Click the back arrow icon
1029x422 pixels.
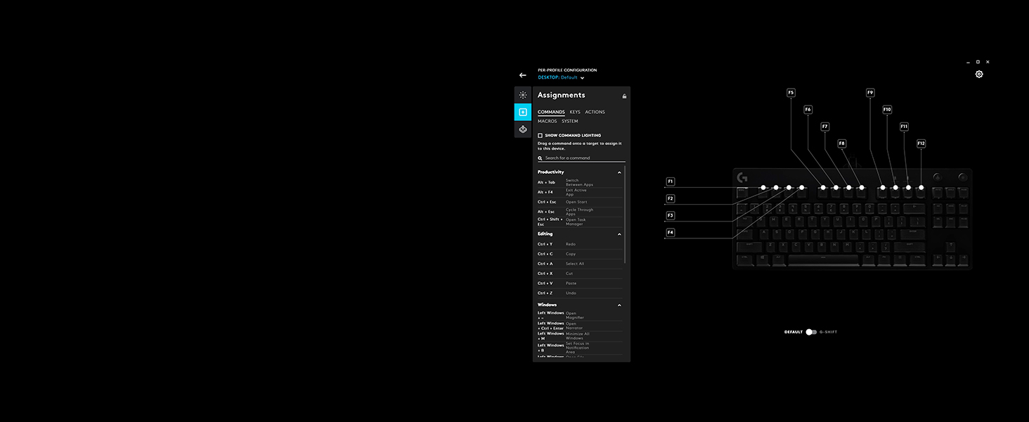tap(522, 75)
